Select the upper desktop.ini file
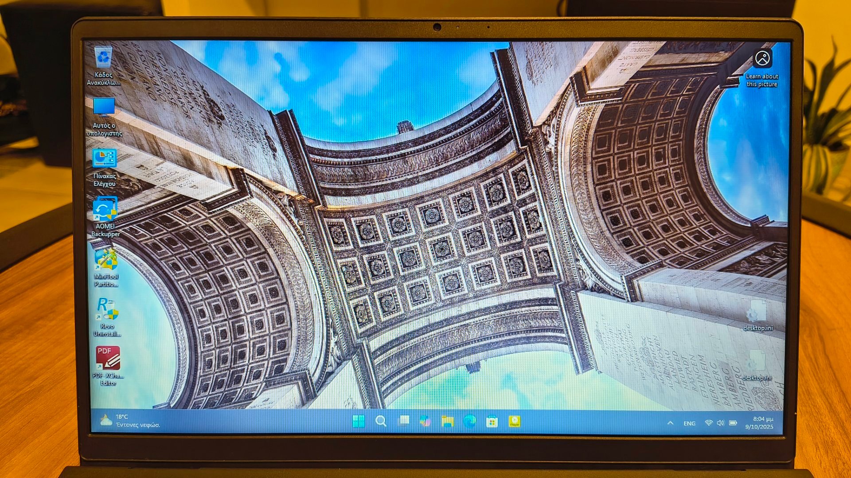The height and width of the screenshot is (478, 851). point(757,312)
